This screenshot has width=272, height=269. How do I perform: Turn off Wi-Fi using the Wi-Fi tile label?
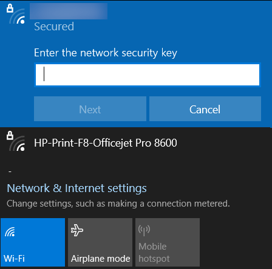14,259
